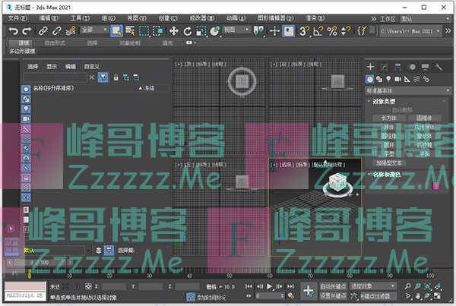
Task: Open the 标准基本体 primitive type dropdown
Action: pyautogui.click(x=405, y=89)
